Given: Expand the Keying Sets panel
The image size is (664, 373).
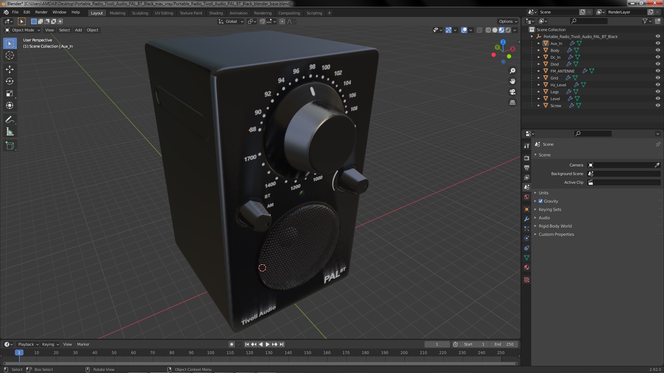Looking at the screenshot, I should pyautogui.click(x=550, y=209).
